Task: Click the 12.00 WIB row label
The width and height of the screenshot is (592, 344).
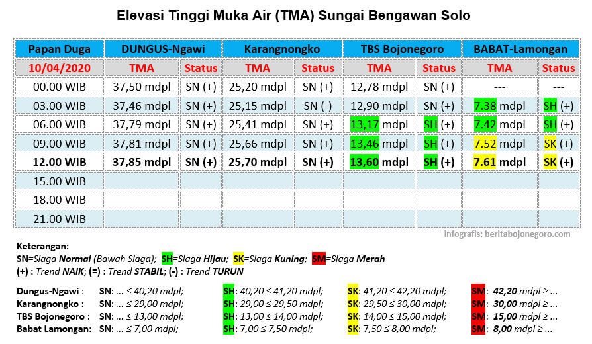Action: [x=58, y=162]
